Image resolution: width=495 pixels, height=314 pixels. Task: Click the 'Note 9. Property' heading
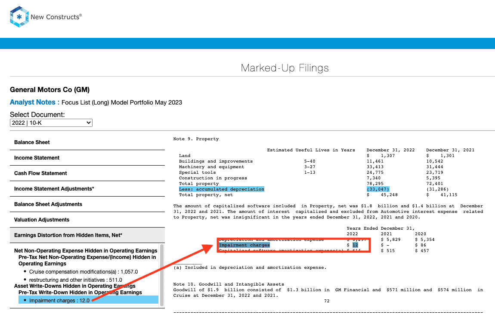[196, 139]
